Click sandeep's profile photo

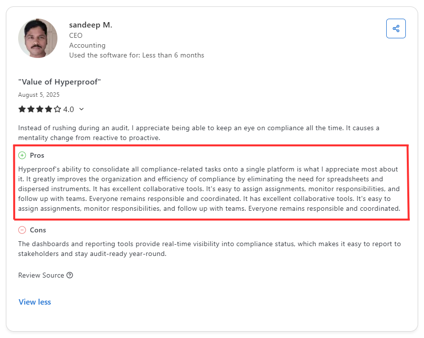click(x=38, y=38)
